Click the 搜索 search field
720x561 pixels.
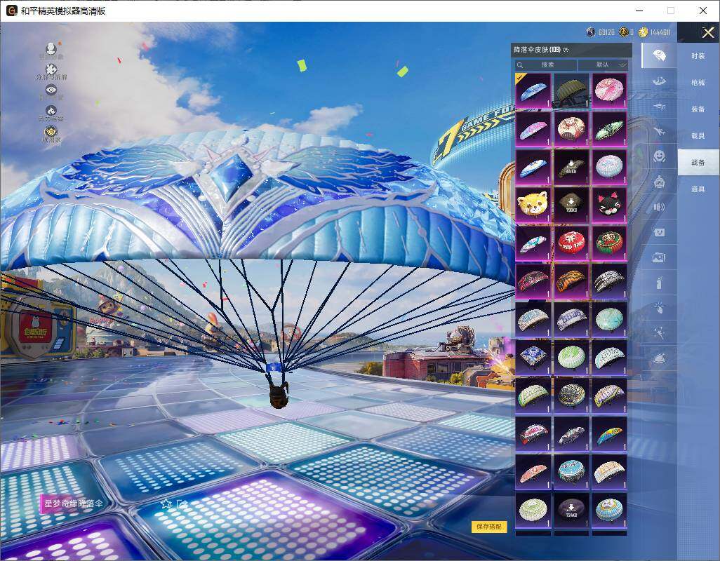click(546, 65)
